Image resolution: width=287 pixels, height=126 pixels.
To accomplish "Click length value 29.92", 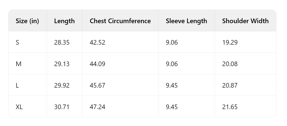I will 62,85.
